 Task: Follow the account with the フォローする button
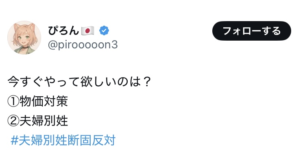pos(251,31)
